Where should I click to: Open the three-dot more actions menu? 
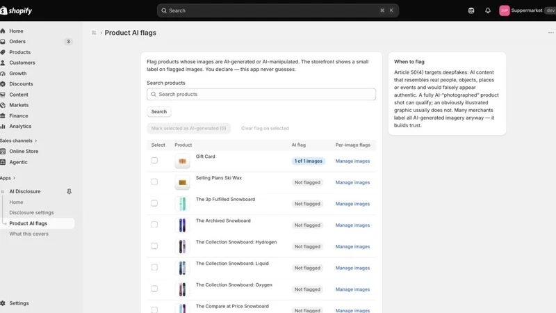coord(550,33)
